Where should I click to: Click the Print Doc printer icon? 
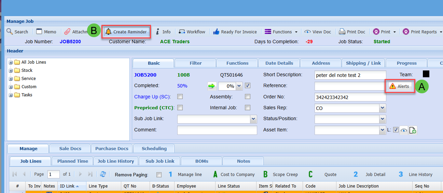pyautogui.click(x=342, y=32)
